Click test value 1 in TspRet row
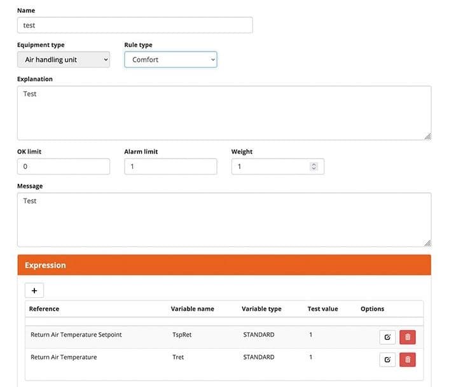The width and height of the screenshot is (449, 387). coord(311,335)
